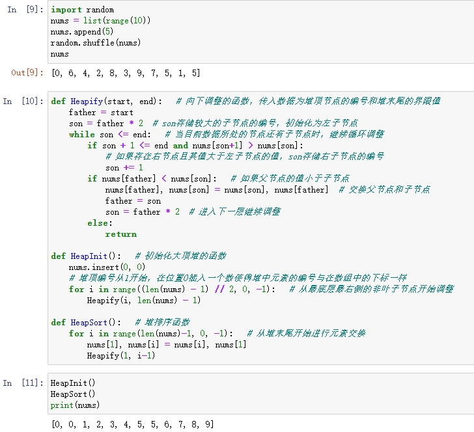Click the sorted output list below cell 11
Image resolution: width=474 pixels, height=432 pixels.
[133, 424]
